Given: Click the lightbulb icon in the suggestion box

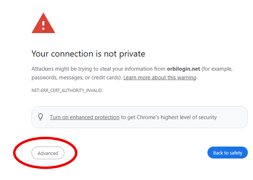Looking at the screenshot, I should point(40,117).
